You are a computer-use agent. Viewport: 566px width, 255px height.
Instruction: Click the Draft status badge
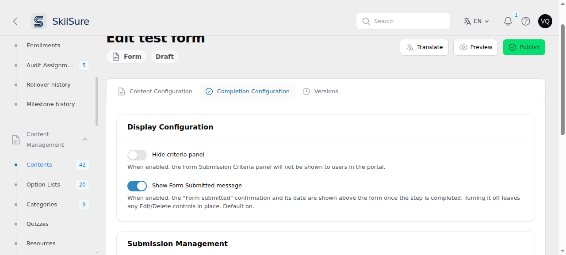[164, 57]
